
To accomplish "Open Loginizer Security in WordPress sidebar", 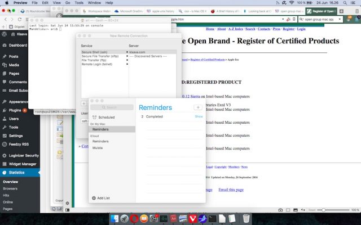I will (x=20, y=155).
